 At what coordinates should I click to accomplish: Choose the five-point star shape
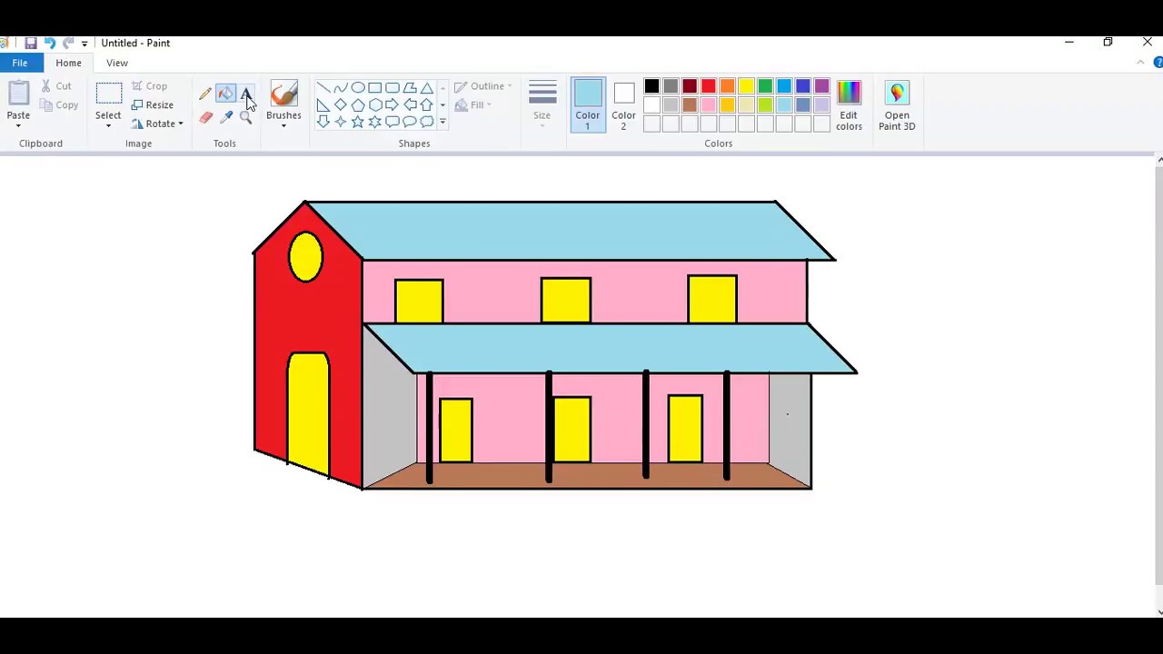pos(357,122)
